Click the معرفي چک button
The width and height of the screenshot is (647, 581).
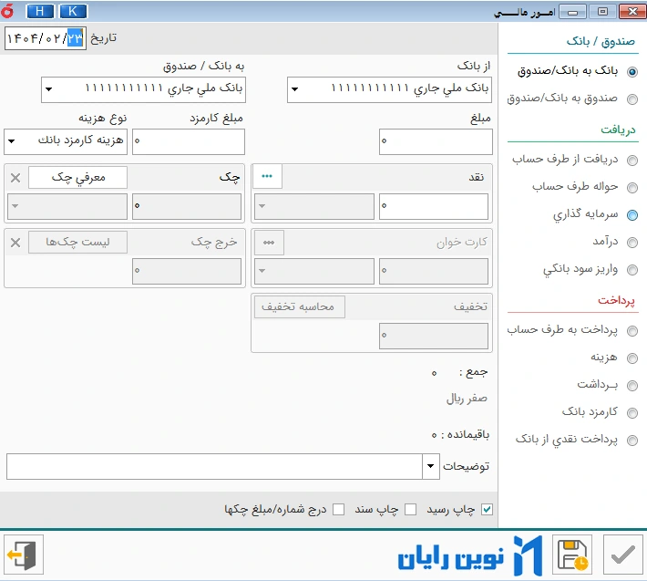(78, 178)
